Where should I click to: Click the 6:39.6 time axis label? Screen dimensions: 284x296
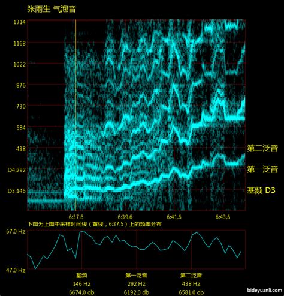point(125,217)
